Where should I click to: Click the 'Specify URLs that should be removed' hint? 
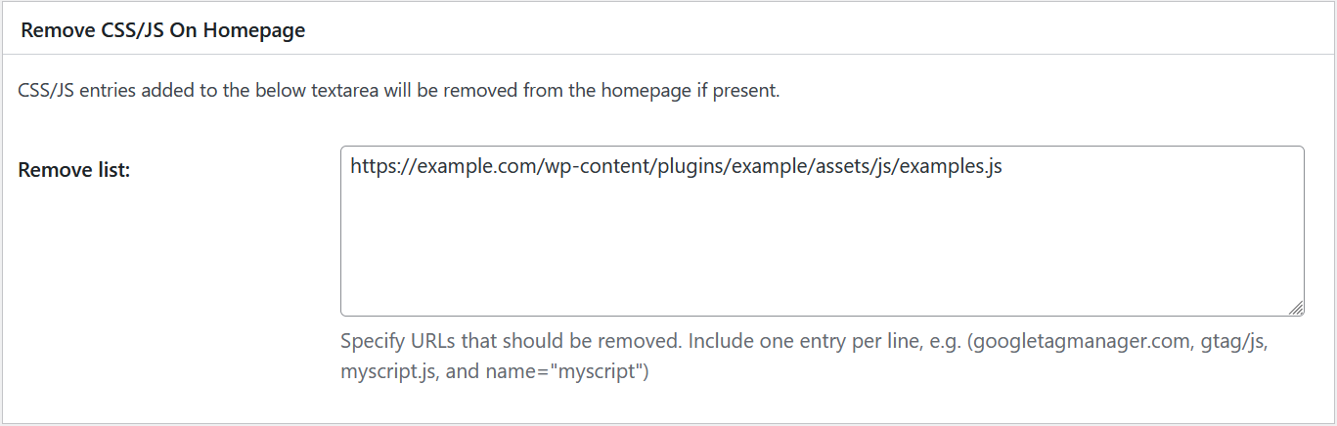click(x=512, y=343)
